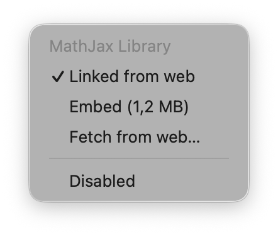The height and width of the screenshot is (236, 278).
Task: Open the Fetch from web… option
Action: [139, 137]
